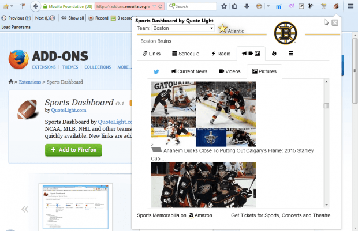Viewport: 358px width, 231px height.
Task: Click the Record button
Action: pos(98,18)
